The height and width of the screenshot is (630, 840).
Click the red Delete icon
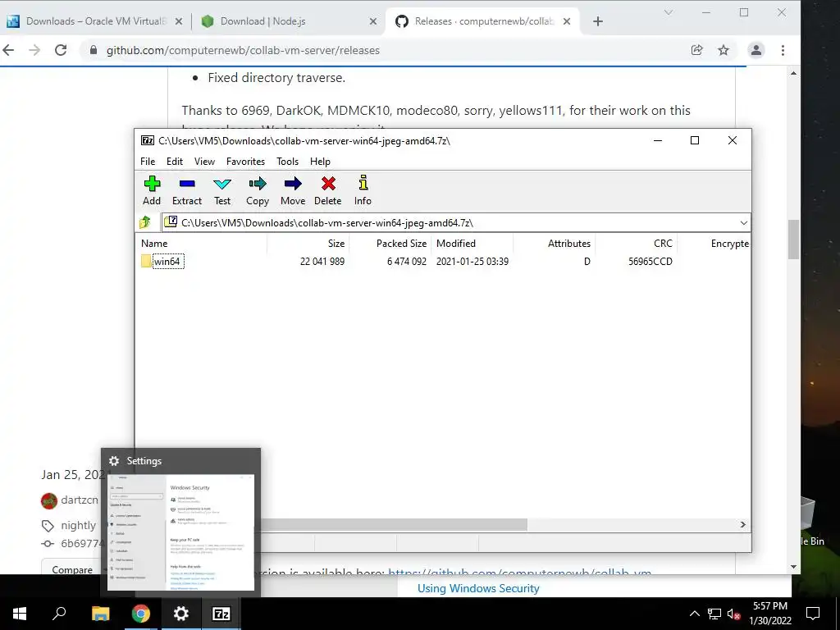point(328,190)
